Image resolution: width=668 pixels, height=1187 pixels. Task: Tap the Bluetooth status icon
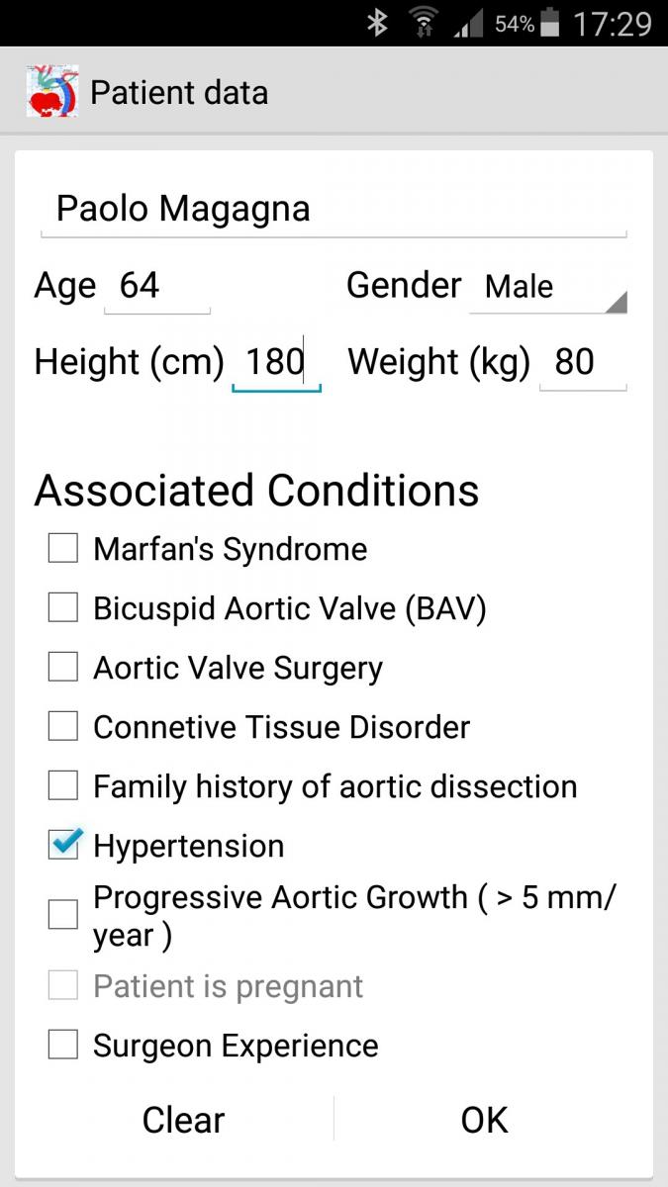[377, 23]
